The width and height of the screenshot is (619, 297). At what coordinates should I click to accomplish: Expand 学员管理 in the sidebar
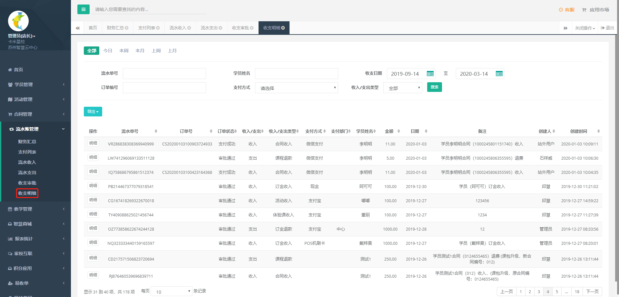click(x=35, y=84)
